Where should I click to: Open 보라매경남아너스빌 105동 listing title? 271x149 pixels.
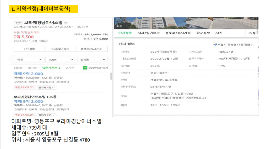(35, 97)
